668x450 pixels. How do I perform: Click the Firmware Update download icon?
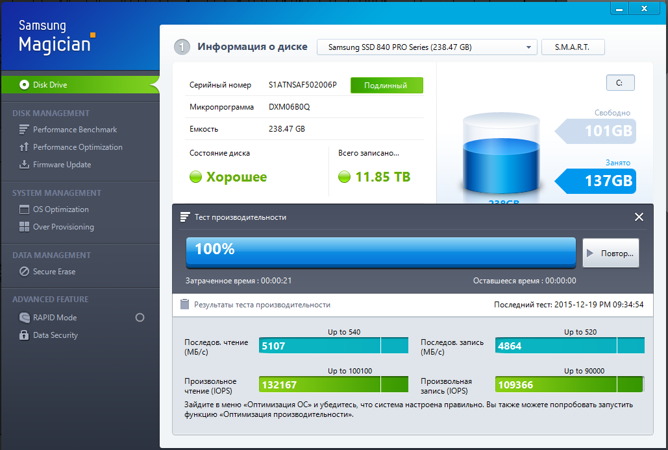tap(24, 165)
